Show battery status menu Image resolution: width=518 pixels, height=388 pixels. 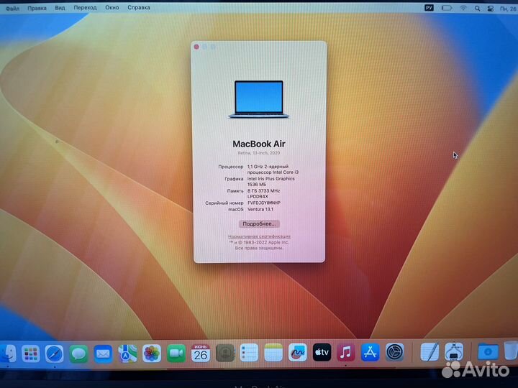click(447, 8)
